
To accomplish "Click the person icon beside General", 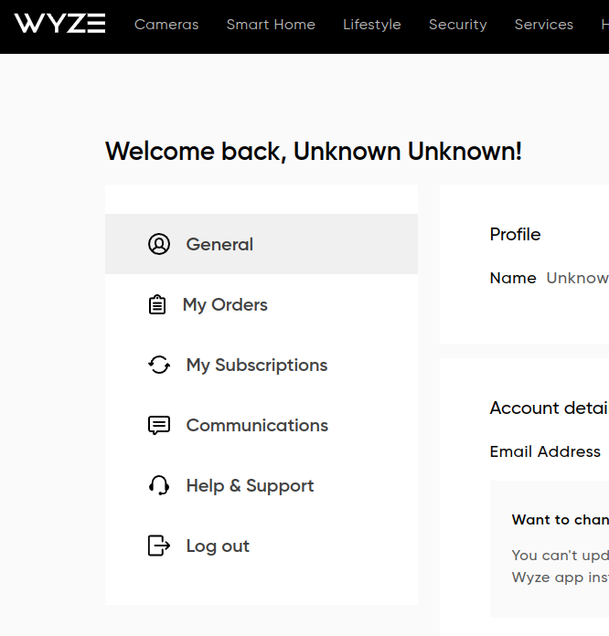I will pos(159,244).
